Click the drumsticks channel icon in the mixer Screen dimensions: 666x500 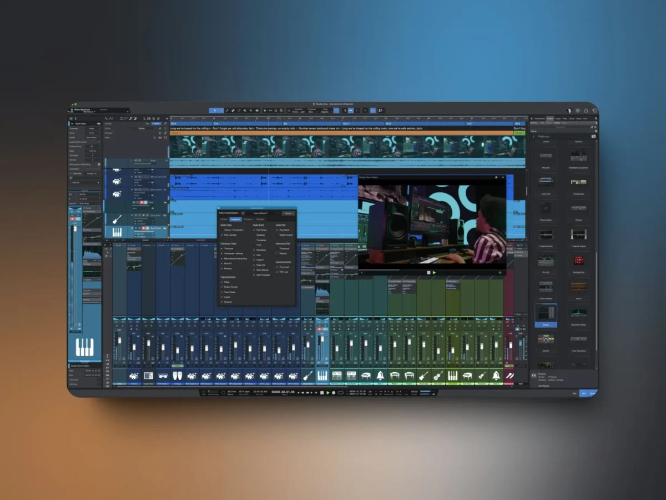(x=509, y=376)
